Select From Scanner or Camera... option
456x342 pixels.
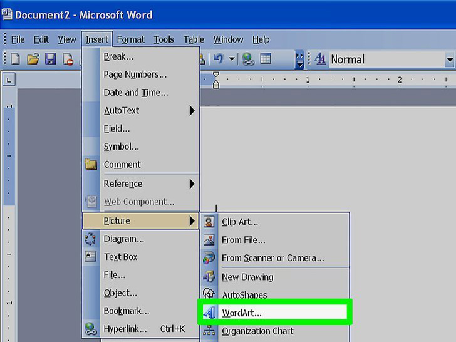(275, 258)
